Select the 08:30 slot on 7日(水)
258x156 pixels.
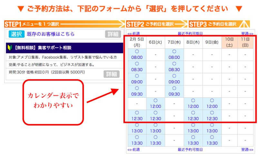coord(174,67)
